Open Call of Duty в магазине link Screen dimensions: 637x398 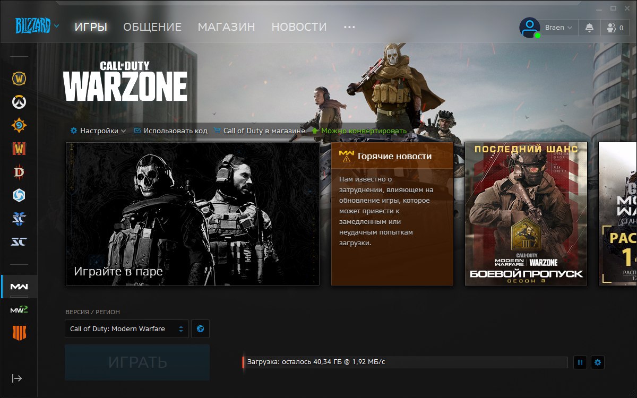pos(259,131)
